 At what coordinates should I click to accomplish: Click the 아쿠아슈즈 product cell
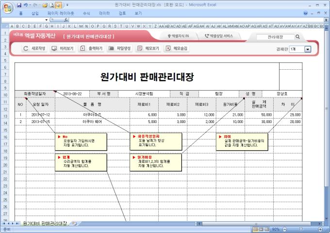(x=92, y=115)
